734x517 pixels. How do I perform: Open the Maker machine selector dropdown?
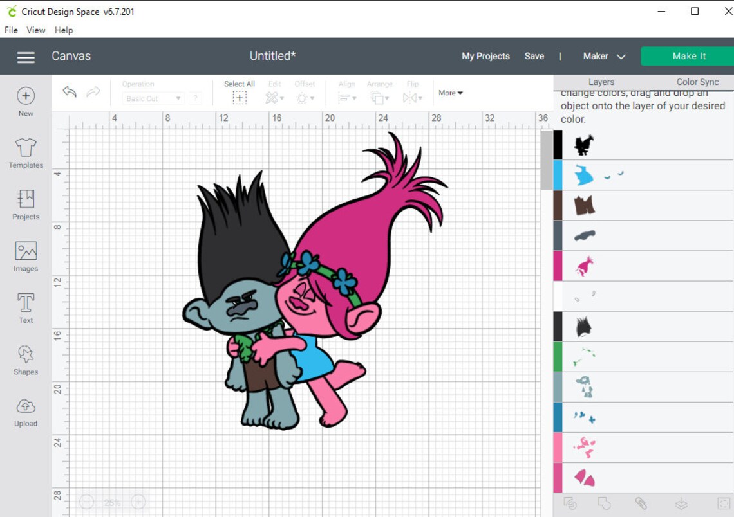(604, 56)
